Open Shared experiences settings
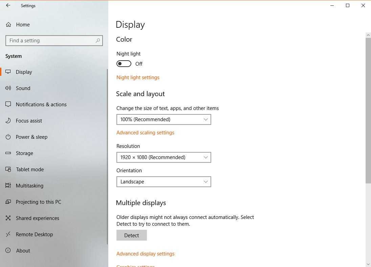The height and width of the screenshot is (267, 371). coord(37,218)
